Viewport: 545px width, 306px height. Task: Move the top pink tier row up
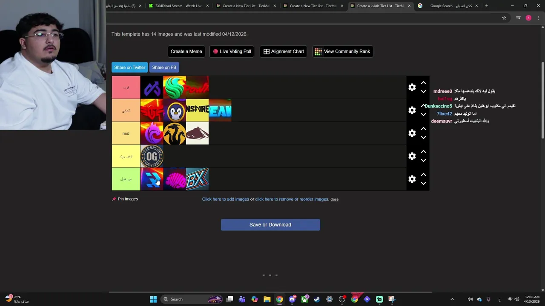click(x=423, y=83)
